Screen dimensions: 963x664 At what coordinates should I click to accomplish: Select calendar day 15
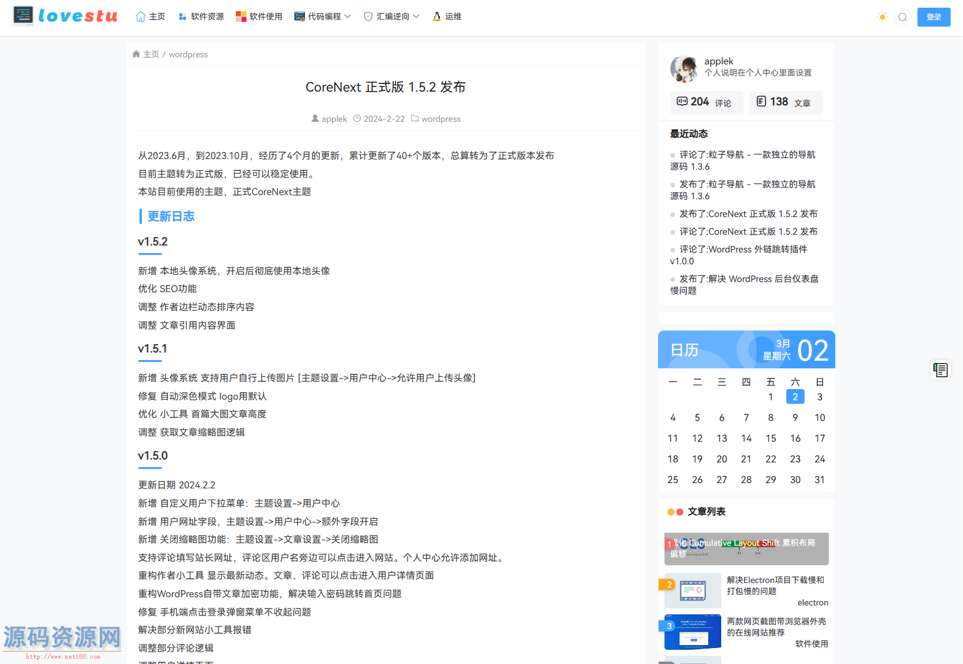[x=771, y=438]
